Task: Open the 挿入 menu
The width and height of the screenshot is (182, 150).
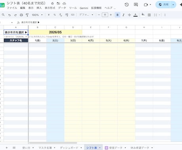Action: [x=39, y=8]
